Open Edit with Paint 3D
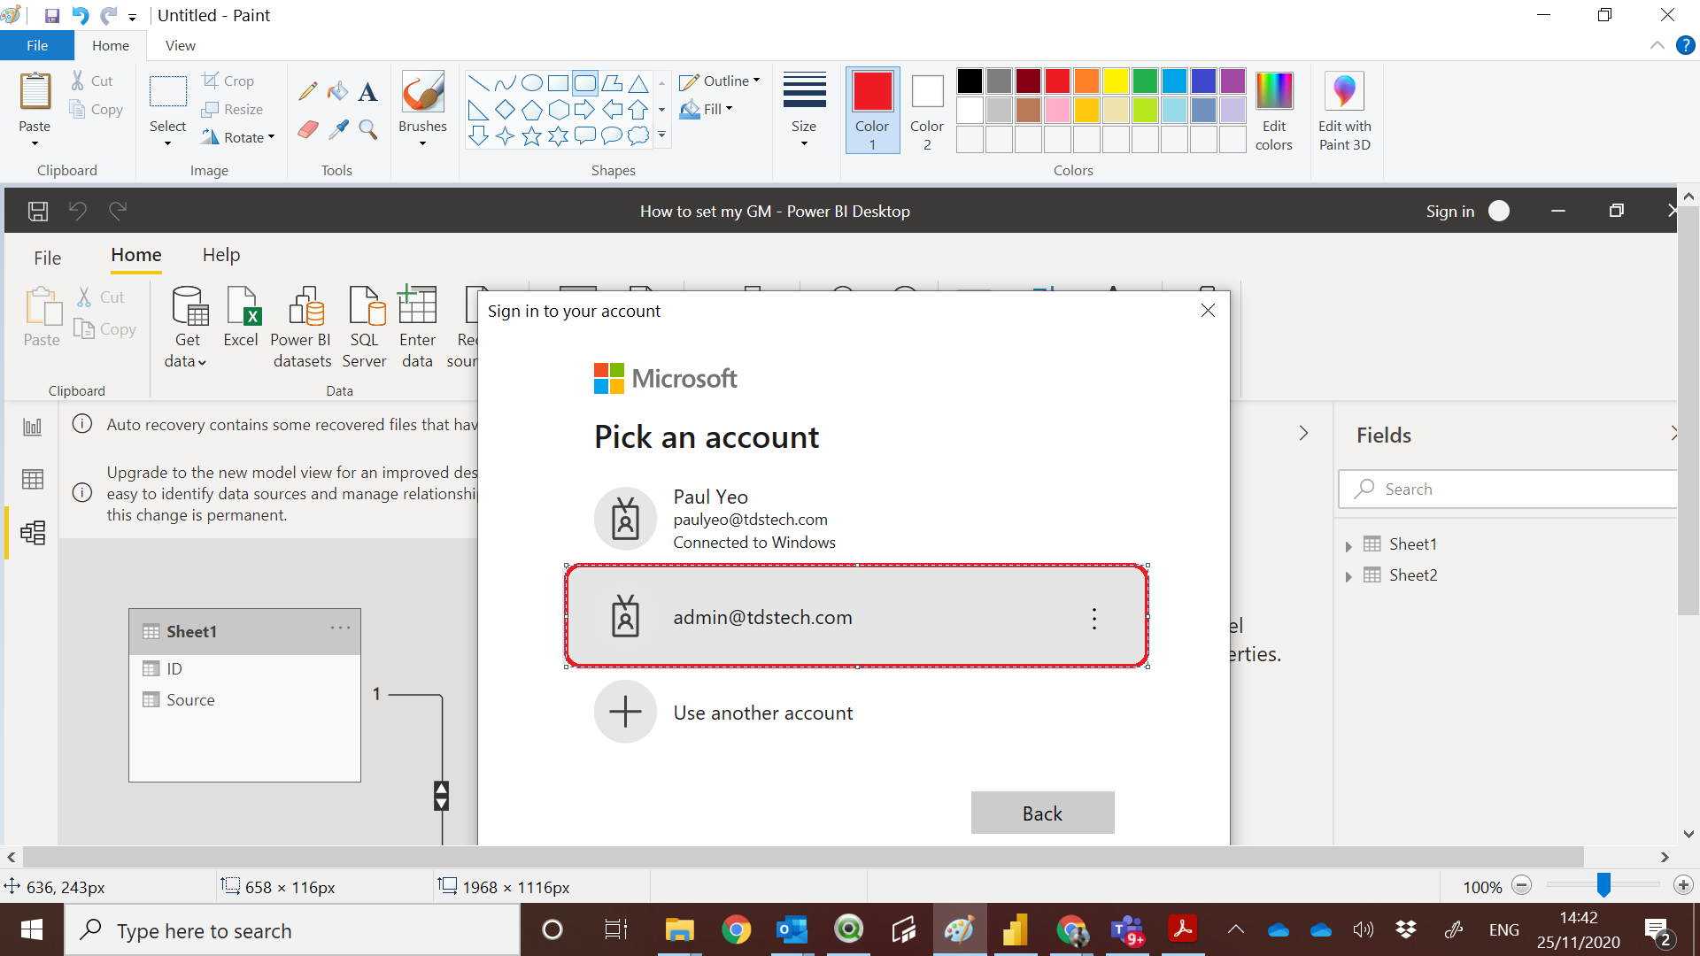This screenshot has width=1700, height=956. click(1344, 112)
